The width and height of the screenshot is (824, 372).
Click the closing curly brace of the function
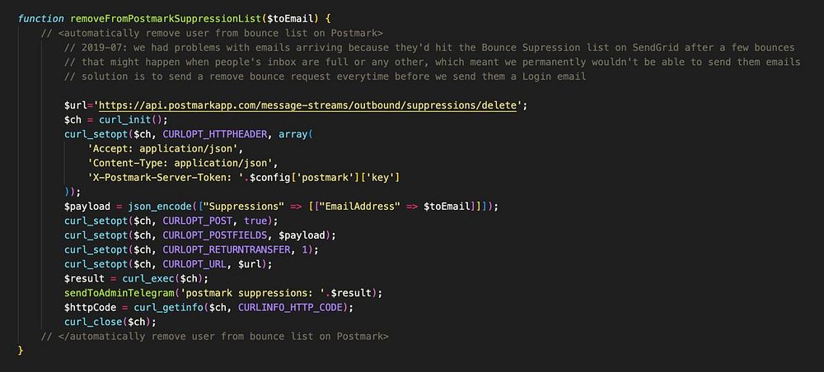pos(21,351)
